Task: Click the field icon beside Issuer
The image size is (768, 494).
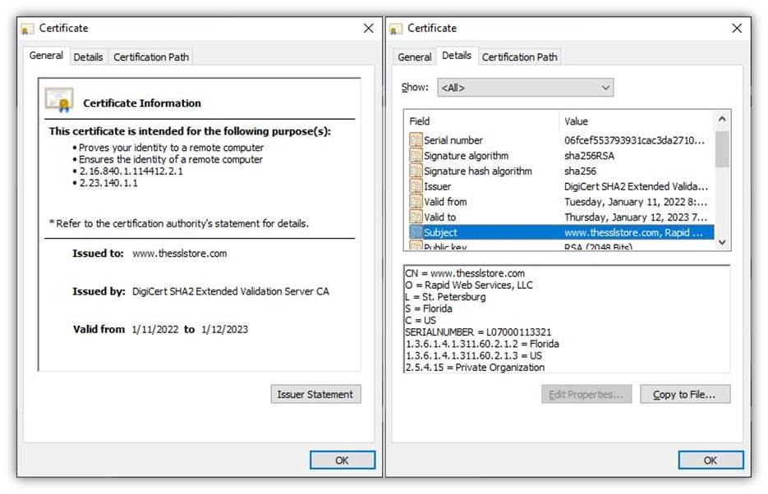Action: (x=417, y=186)
